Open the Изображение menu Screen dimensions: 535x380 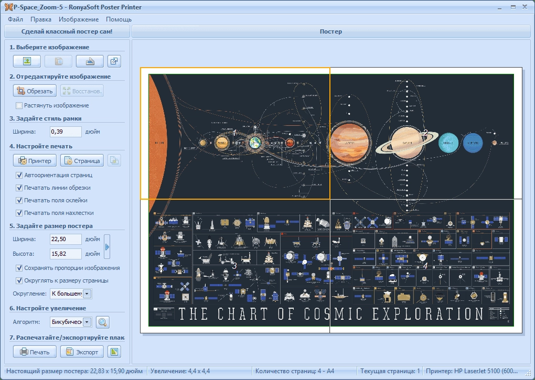(x=79, y=19)
